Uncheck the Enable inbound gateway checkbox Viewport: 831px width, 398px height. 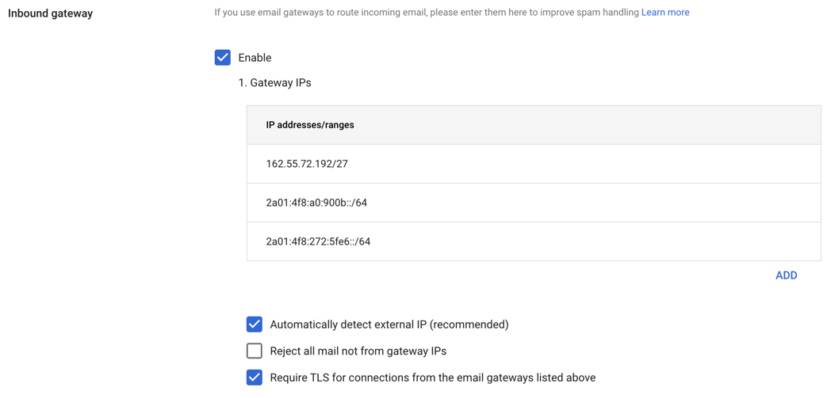pyautogui.click(x=223, y=58)
